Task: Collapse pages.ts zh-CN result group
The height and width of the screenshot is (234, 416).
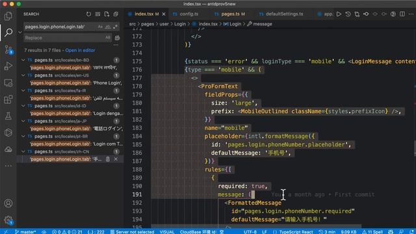Action: click(23, 151)
